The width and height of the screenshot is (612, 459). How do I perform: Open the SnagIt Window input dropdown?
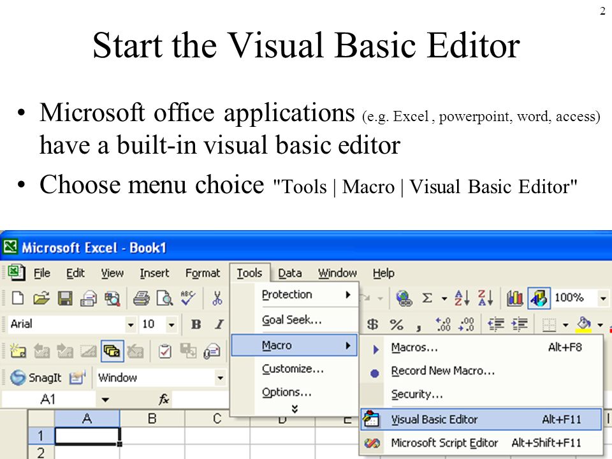220,378
